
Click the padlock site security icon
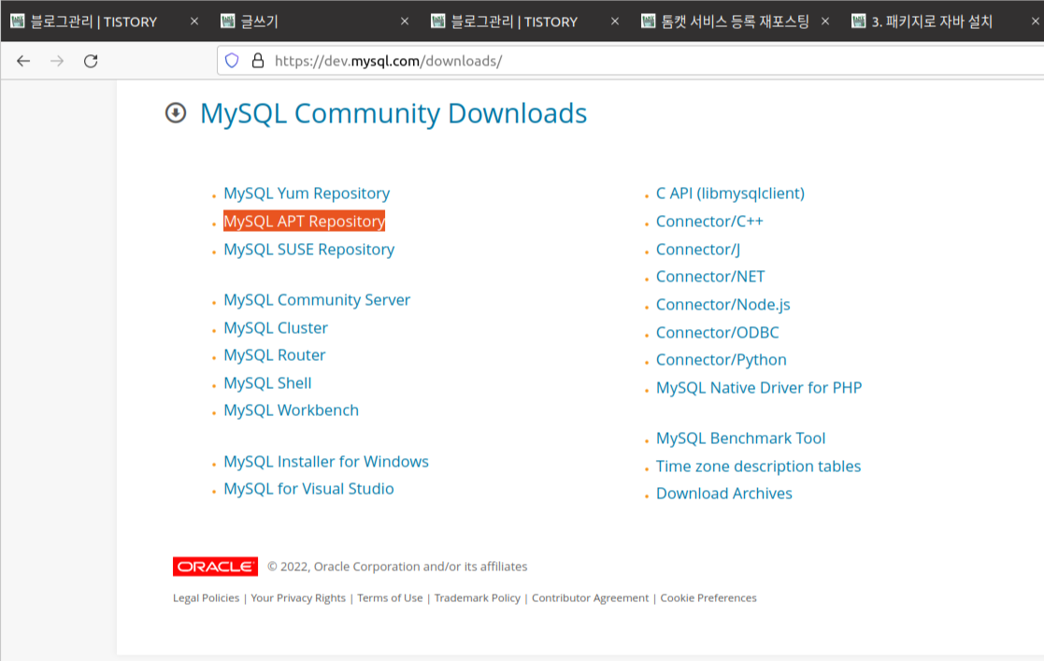258,61
